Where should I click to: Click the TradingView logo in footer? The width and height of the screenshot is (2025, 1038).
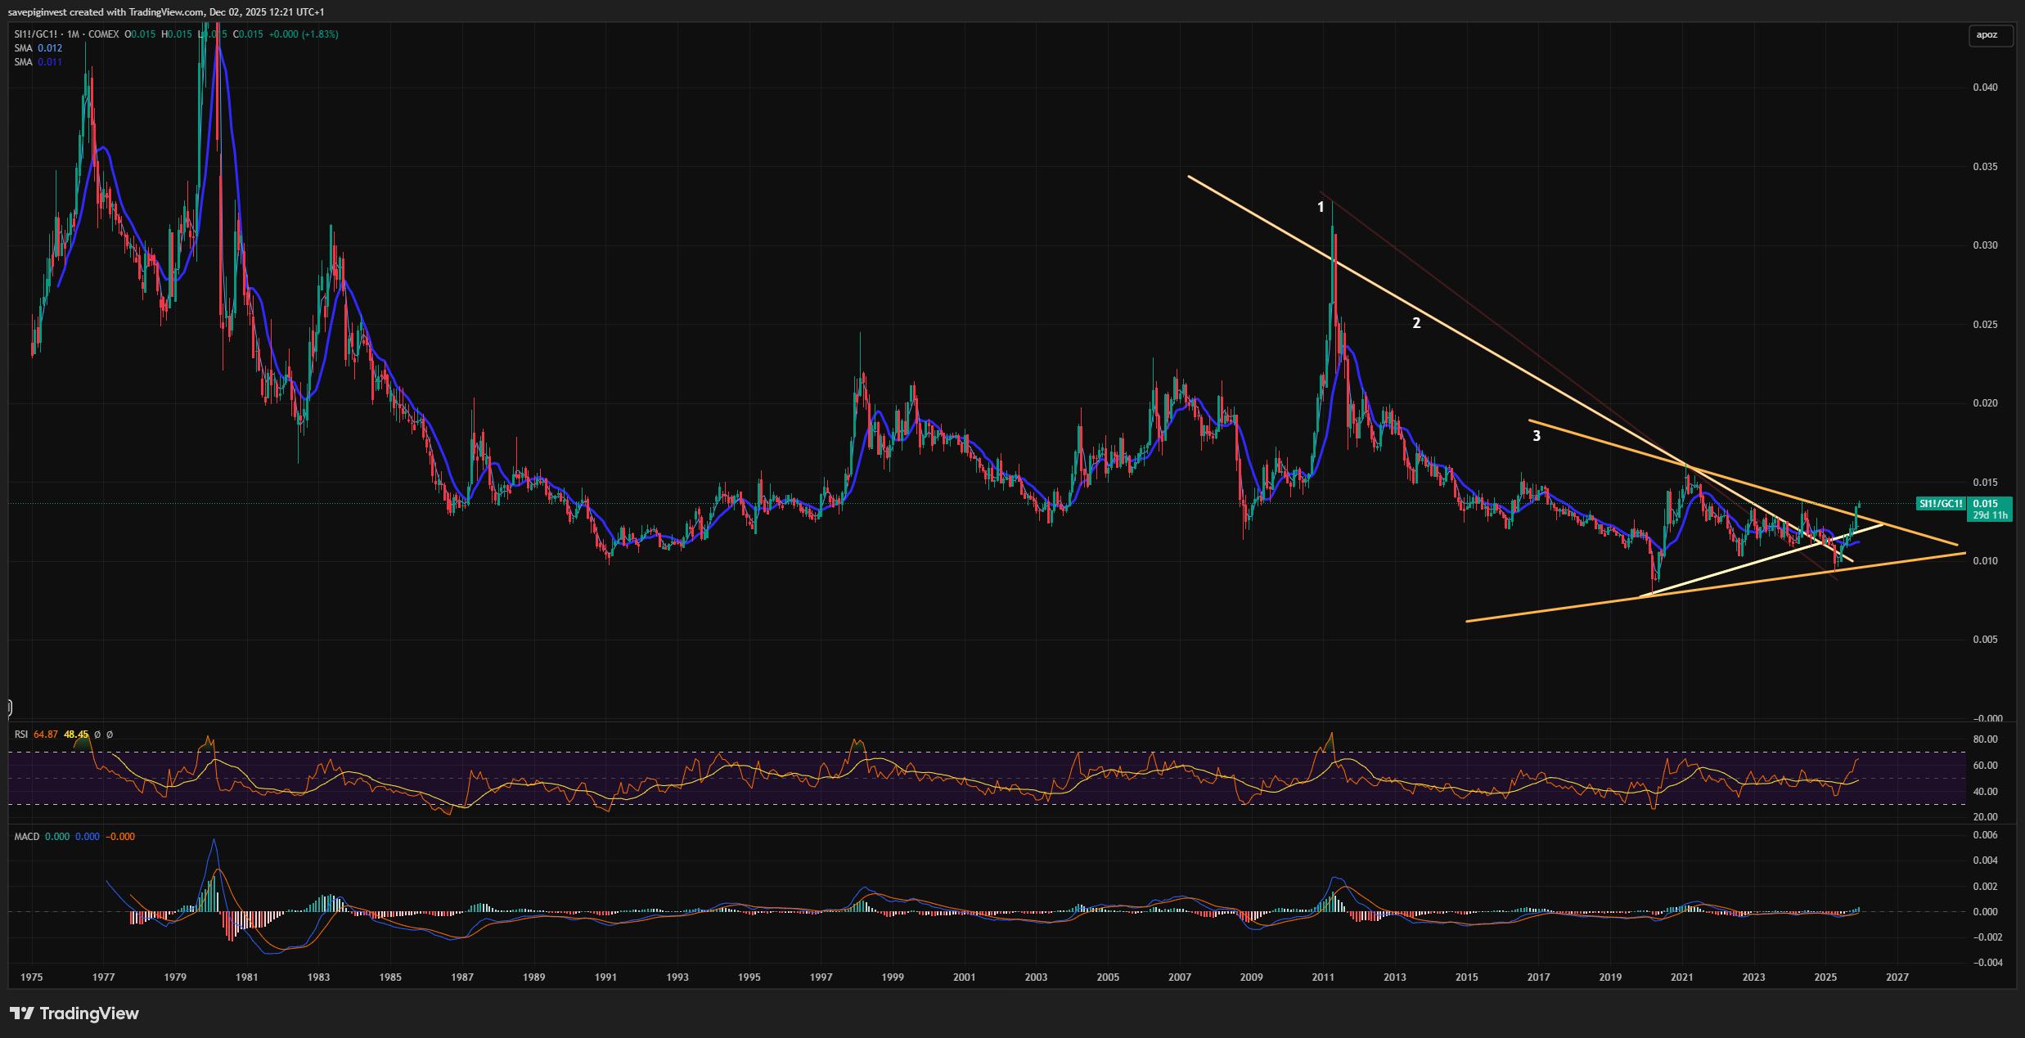74,1013
